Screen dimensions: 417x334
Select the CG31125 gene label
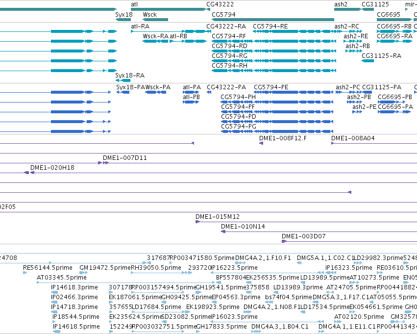[x=375, y=4]
